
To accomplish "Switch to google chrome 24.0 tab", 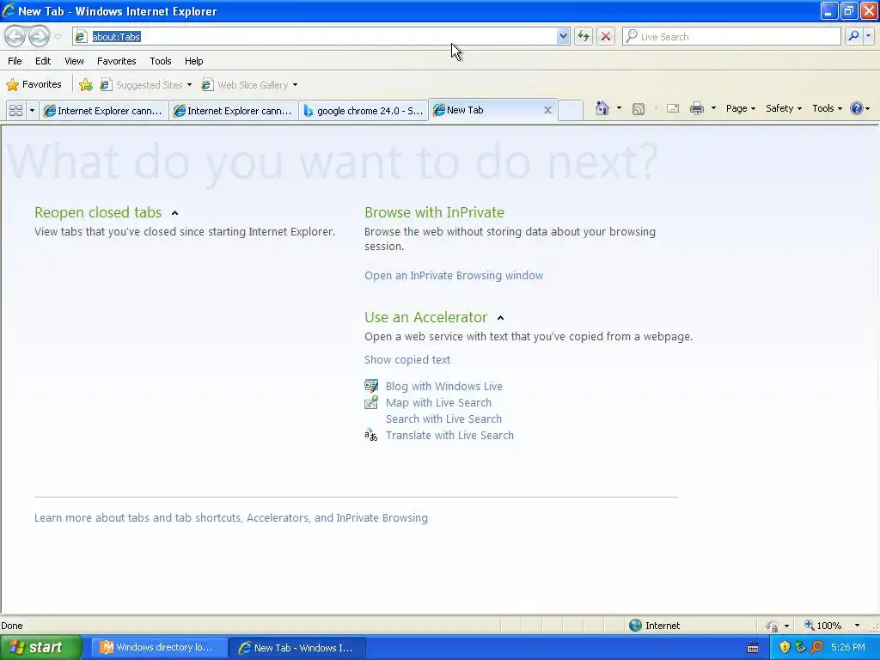I will 364,111.
